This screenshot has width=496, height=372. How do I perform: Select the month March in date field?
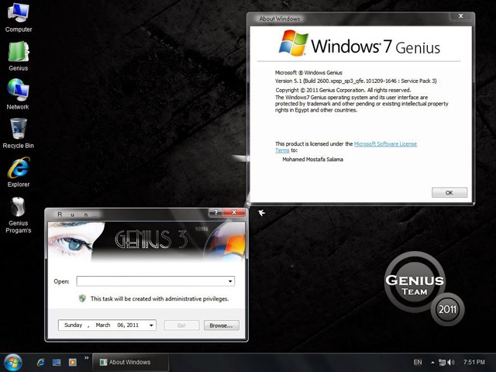click(103, 325)
